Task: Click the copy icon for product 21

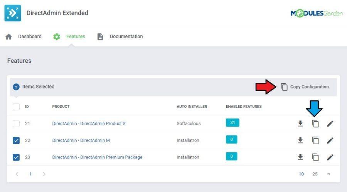Action: [315, 124]
